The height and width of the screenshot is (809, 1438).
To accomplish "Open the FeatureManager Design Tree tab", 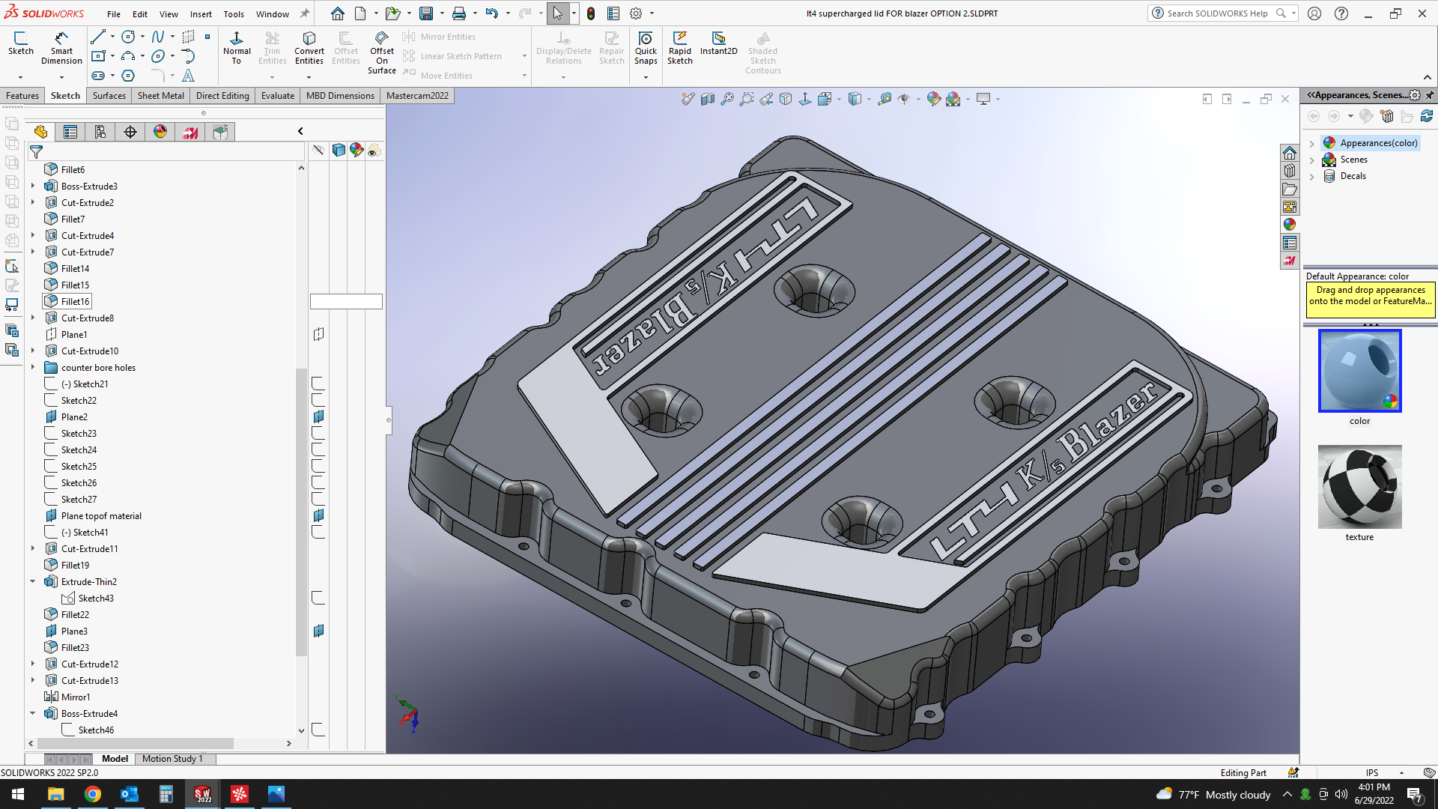I will point(40,132).
